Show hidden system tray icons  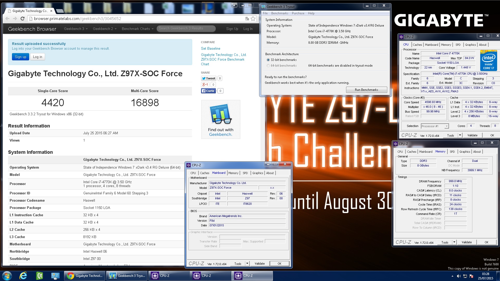(452, 276)
